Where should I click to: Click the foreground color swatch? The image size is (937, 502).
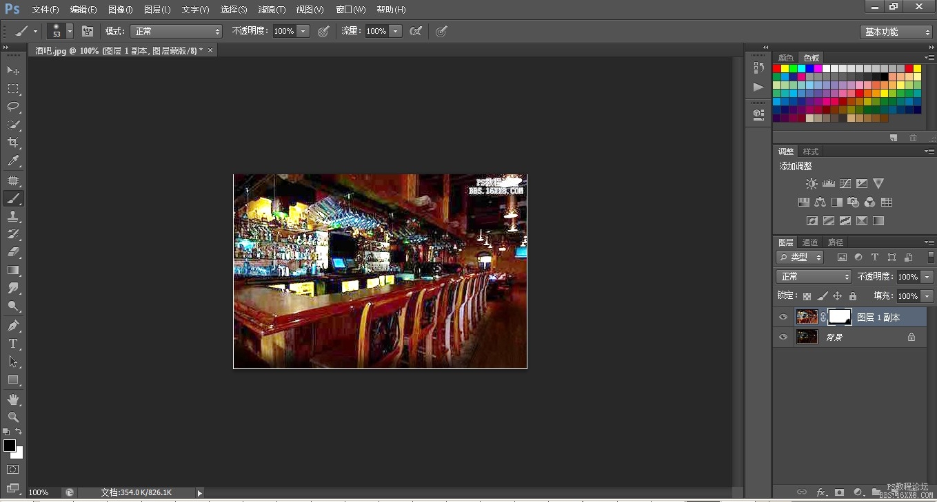[9, 446]
